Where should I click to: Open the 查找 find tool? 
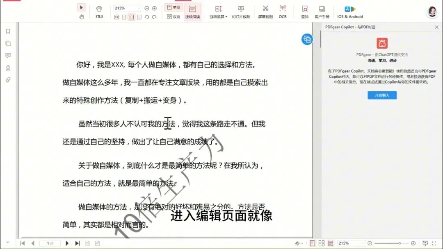pyautogui.click(x=304, y=12)
